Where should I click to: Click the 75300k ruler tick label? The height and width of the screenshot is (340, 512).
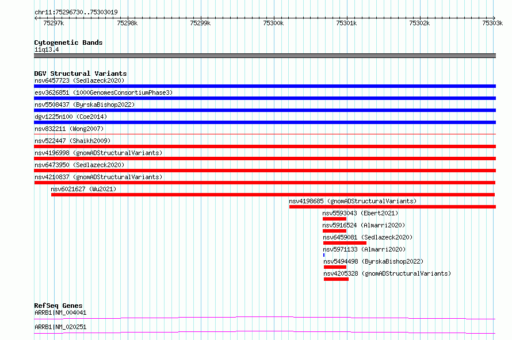pyautogui.click(x=273, y=23)
